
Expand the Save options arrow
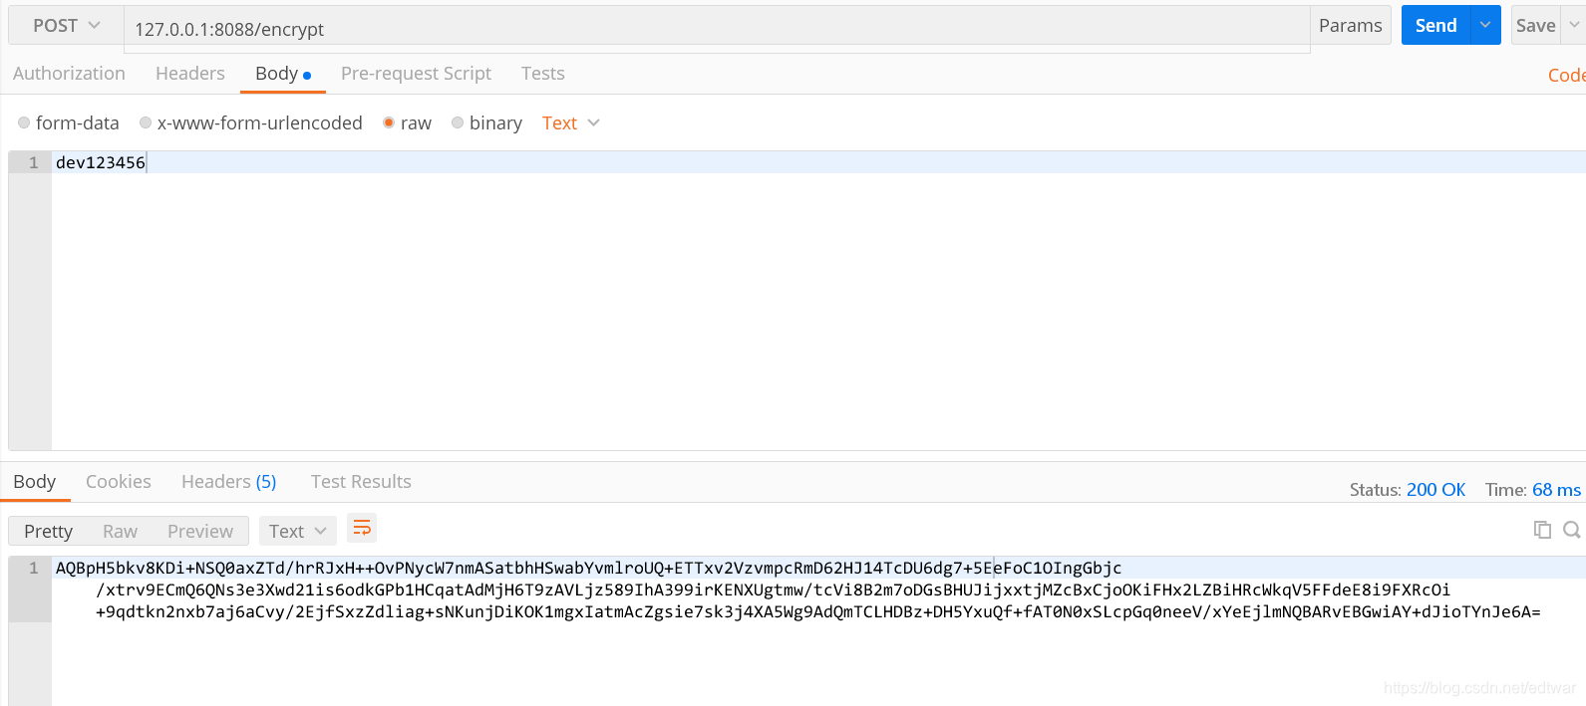click(x=1574, y=26)
